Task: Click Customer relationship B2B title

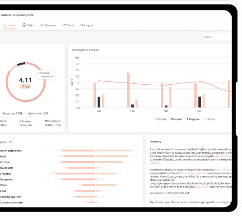Action: click(x=17, y=15)
